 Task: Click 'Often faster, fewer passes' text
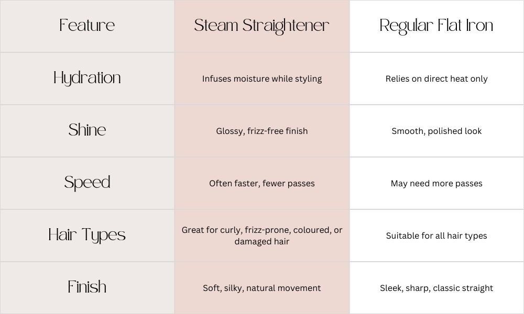[x=261, y=184]
